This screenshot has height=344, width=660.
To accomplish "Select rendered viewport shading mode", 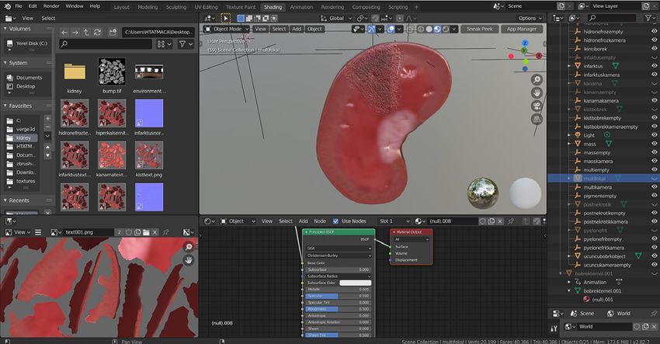I will click(x=446, y=29).
